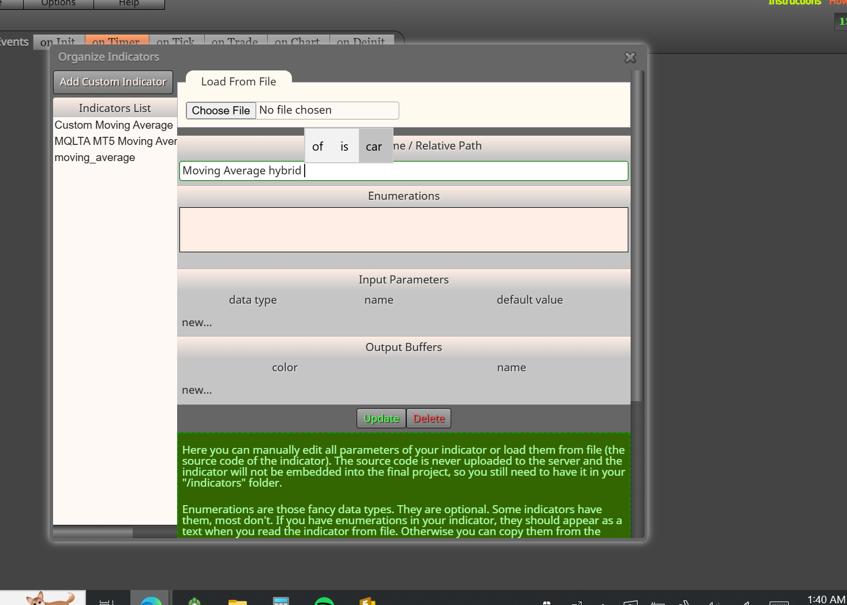This screenshot has width=847, height=605.
Task: Click the Add Custom Indicator button
Action: coord(113,82)
